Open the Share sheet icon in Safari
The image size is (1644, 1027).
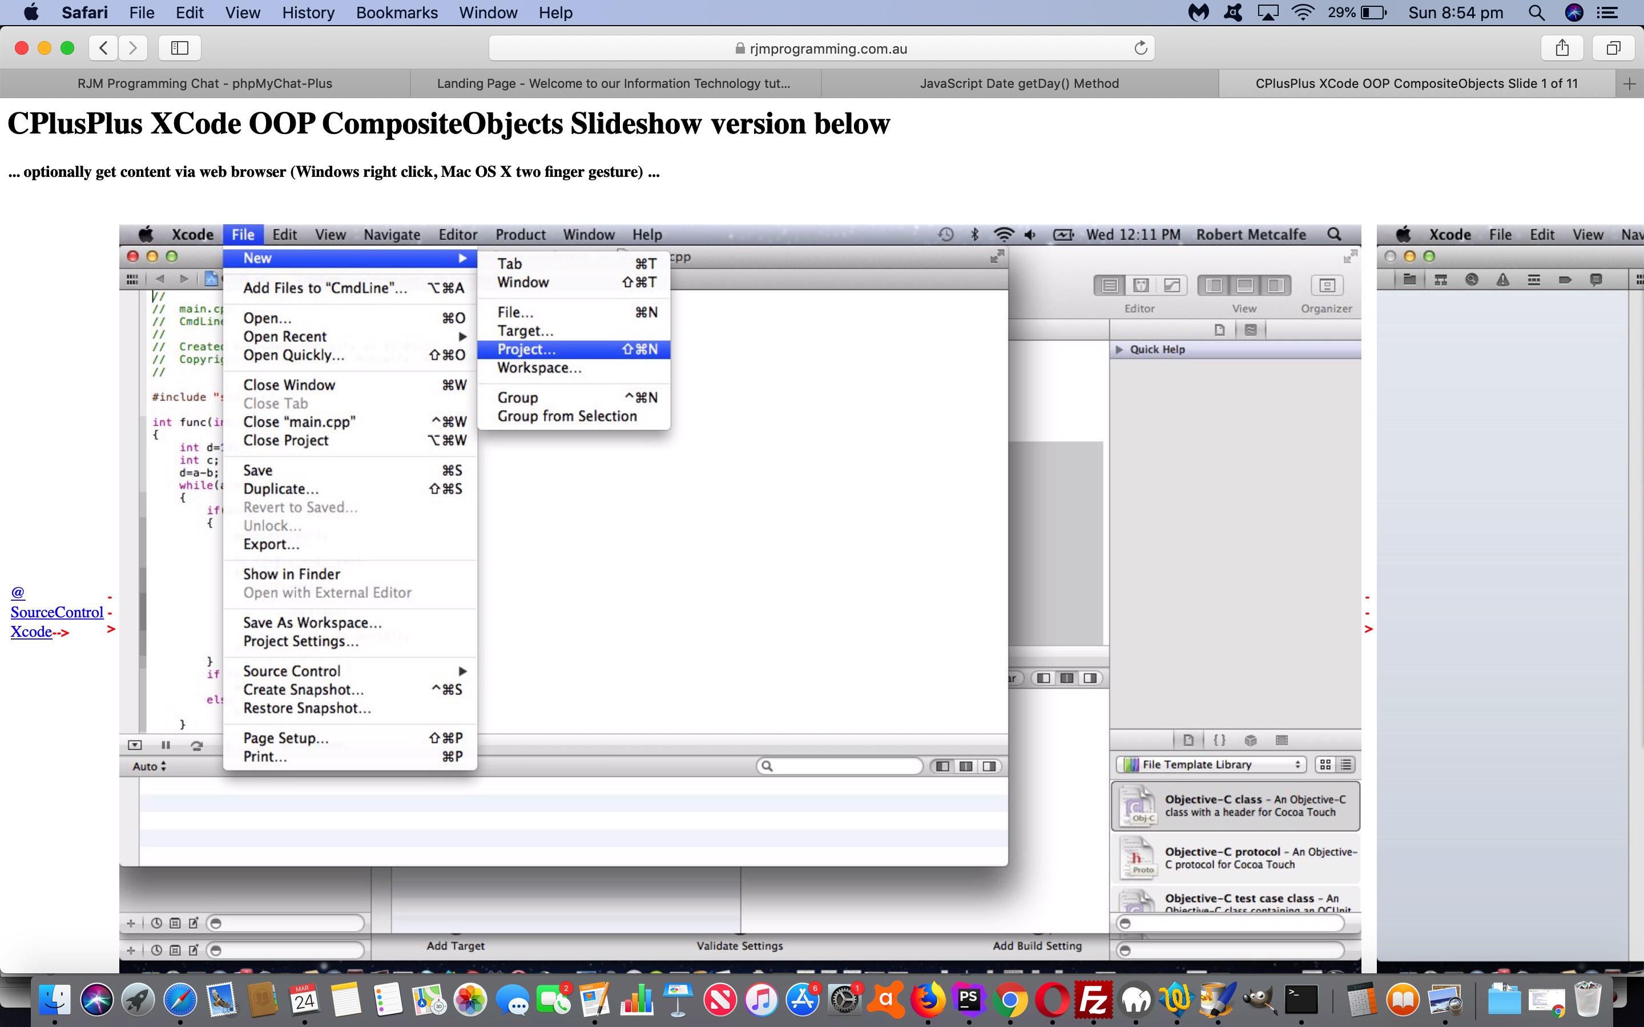(1562, 47)
